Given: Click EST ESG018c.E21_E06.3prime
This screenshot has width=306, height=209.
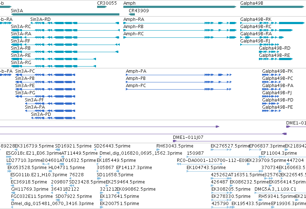Looking at the screenshot, I should pyautogui.click(x=9, y=157).
